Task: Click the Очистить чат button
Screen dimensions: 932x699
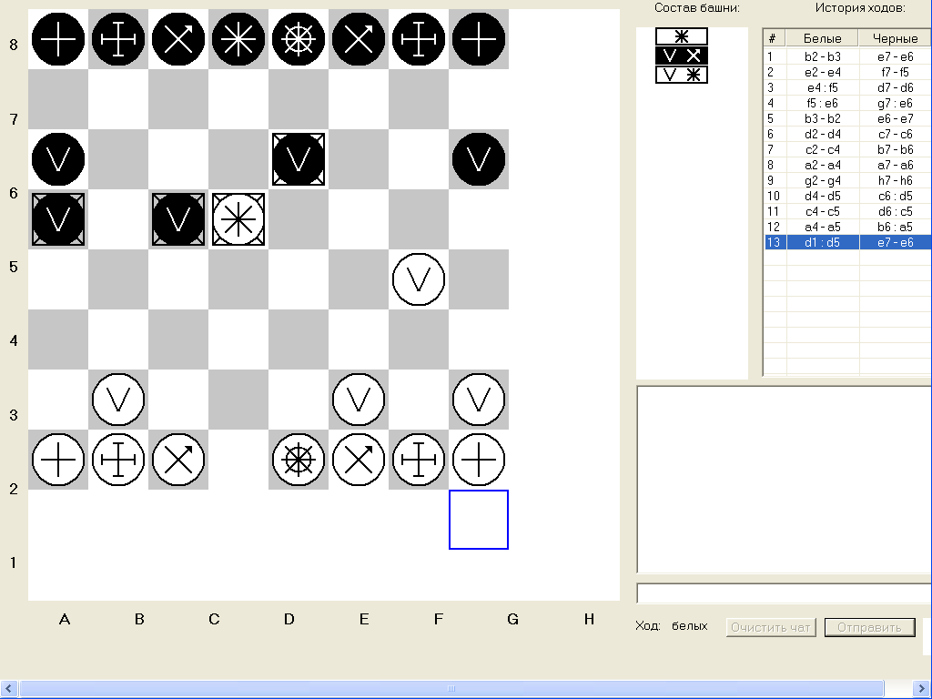Action: 771,627
